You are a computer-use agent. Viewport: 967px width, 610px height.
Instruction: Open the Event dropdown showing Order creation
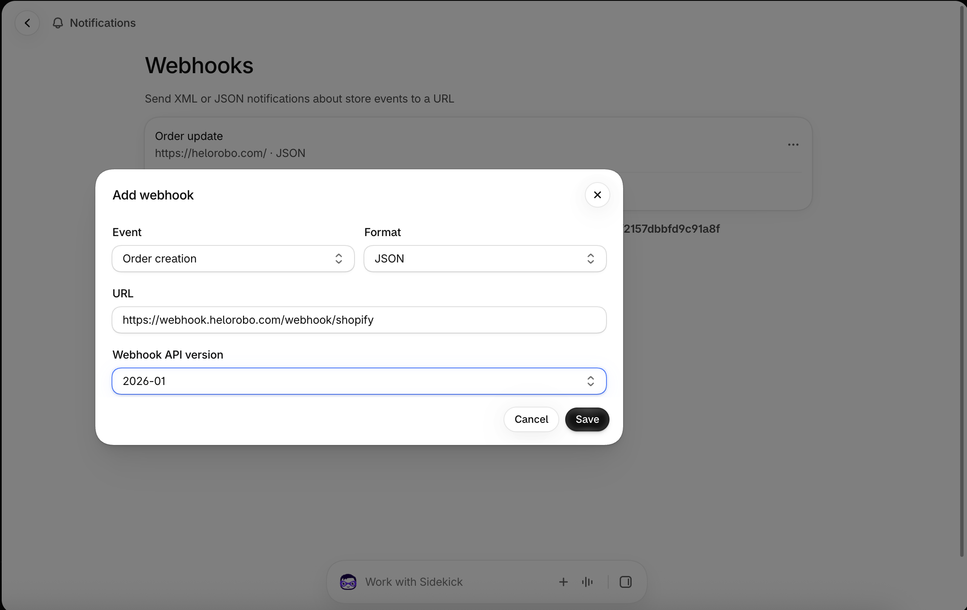pyautogui.click(x=233, y=259)
